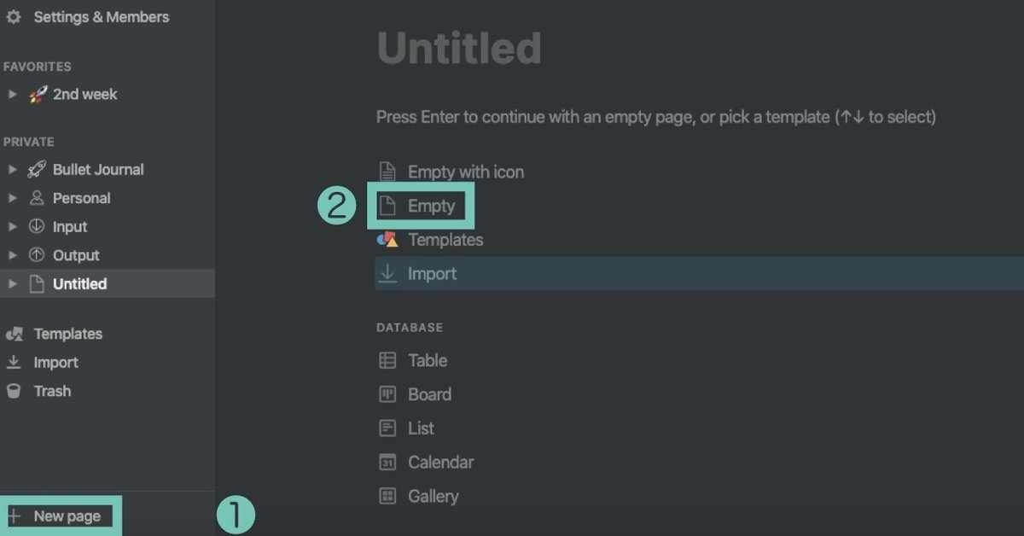Click the List database icon
The height and width of the screenshot is (536, 1024).
tap(387, 428)
